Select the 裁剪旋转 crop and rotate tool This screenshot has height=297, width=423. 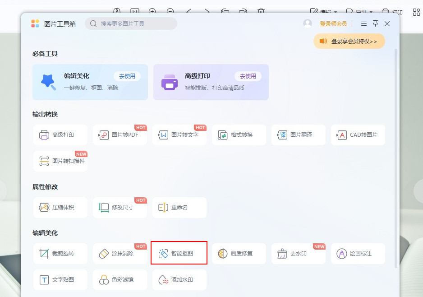click(x=60, y=253)
